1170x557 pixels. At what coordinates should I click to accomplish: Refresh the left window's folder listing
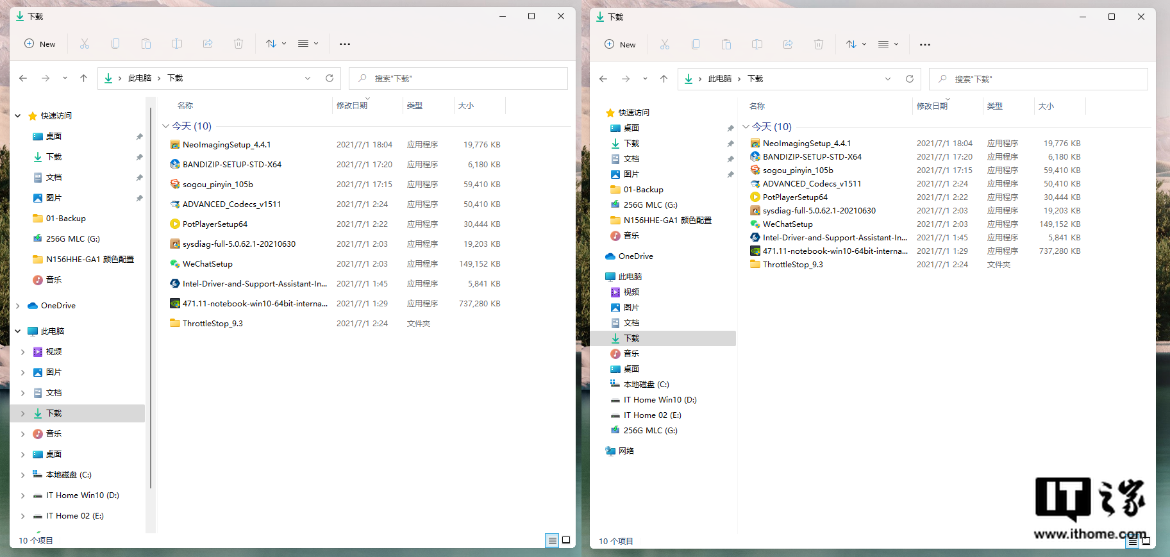pyautogui.click(x=330, y=78)
